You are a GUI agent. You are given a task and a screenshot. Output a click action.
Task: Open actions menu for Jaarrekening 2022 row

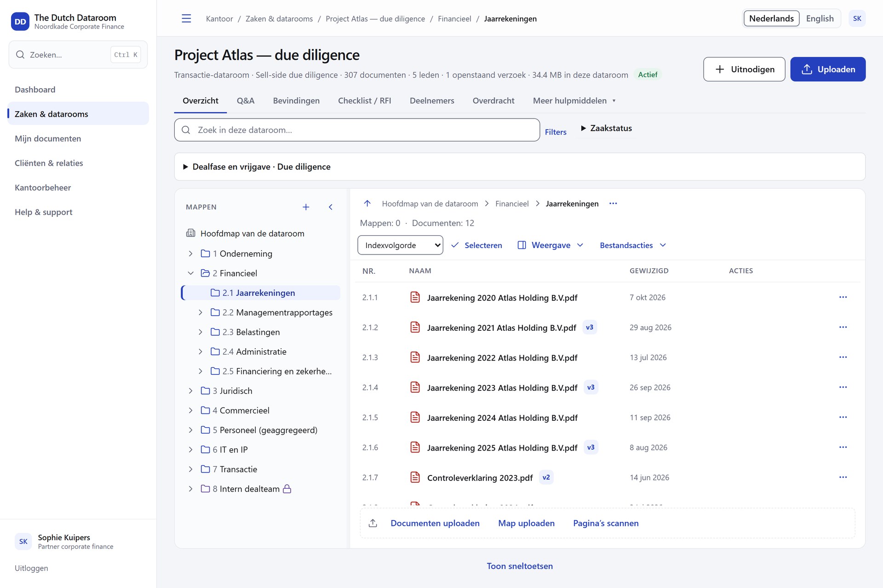(843, 357)
